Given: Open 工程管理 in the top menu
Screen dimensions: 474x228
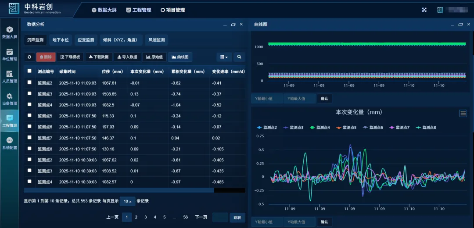Looking at the screenshot, I should point(138,10).
